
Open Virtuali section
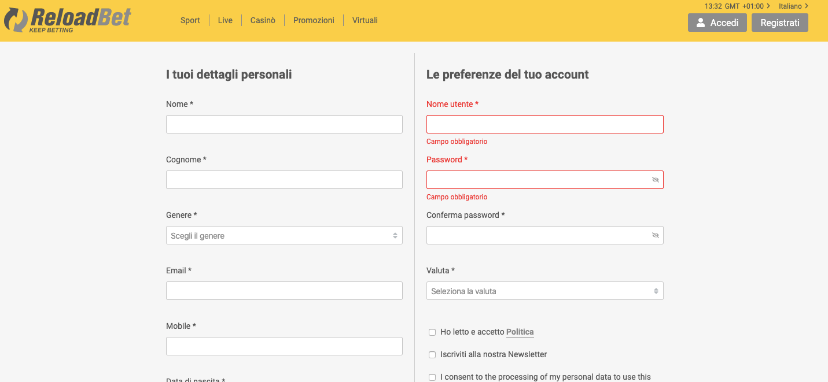pyautogui.click(x=365, y=20)
